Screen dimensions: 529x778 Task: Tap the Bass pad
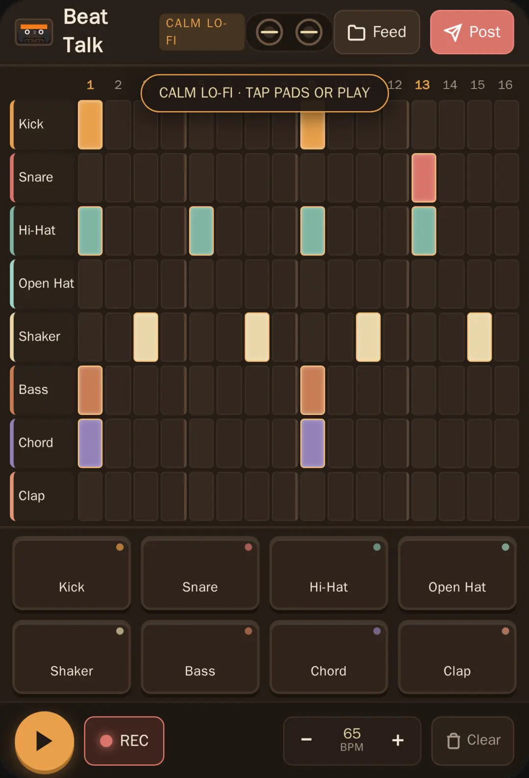coord(200,657)
